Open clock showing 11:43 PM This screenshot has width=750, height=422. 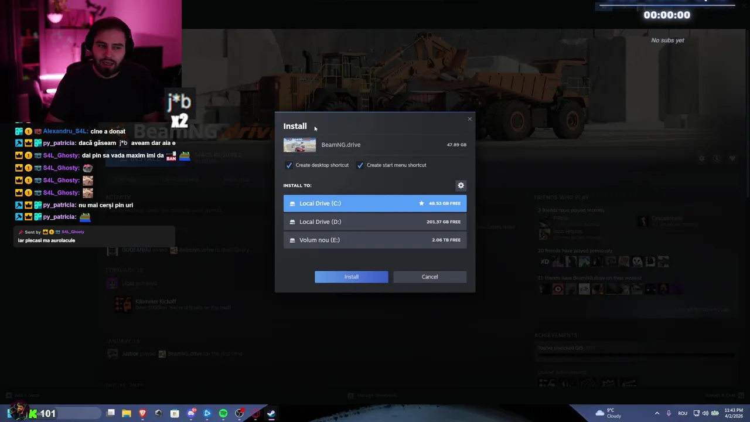734,413
